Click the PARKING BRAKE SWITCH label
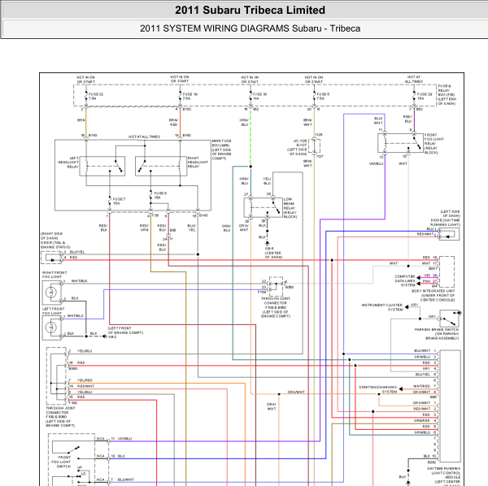Image resolution: width=488 pixels, height=486 pixels. click(x=437, y=334)
